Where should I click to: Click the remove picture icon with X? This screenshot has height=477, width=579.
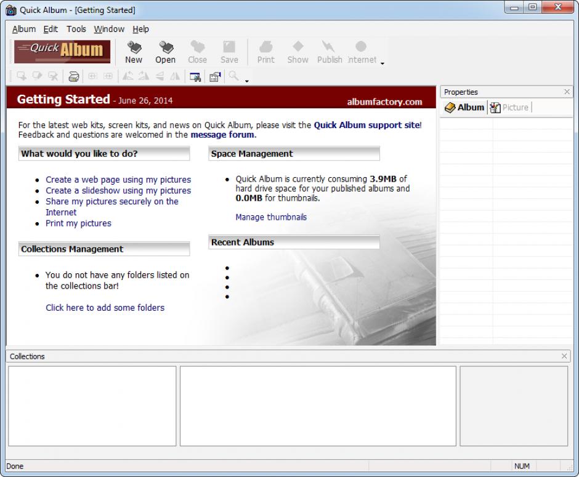(53, 76)
